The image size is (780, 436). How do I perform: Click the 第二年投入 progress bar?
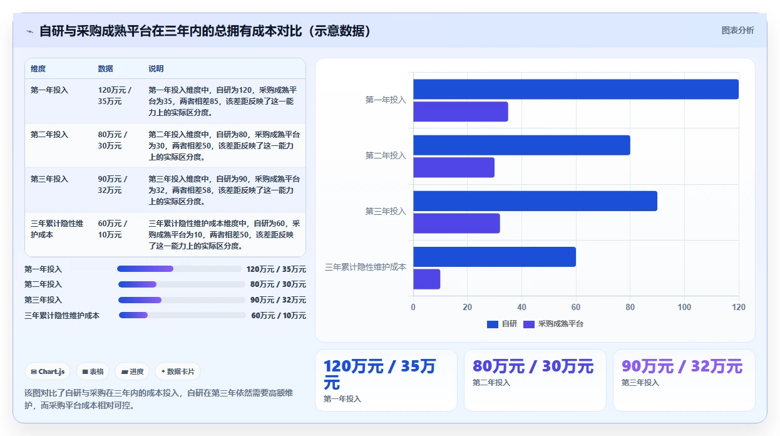182,284
